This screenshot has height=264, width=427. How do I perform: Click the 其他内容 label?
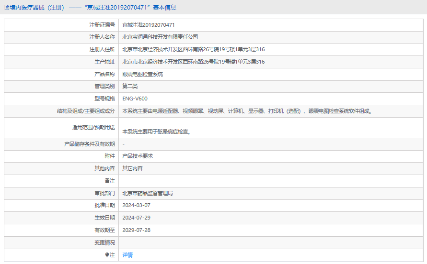(104, 168)
